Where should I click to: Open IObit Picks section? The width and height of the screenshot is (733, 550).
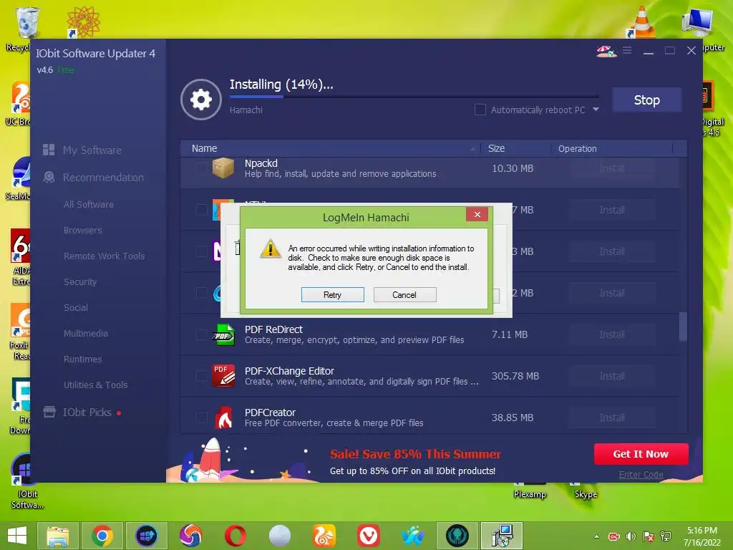pyautogui.click(x=87, y=412)
